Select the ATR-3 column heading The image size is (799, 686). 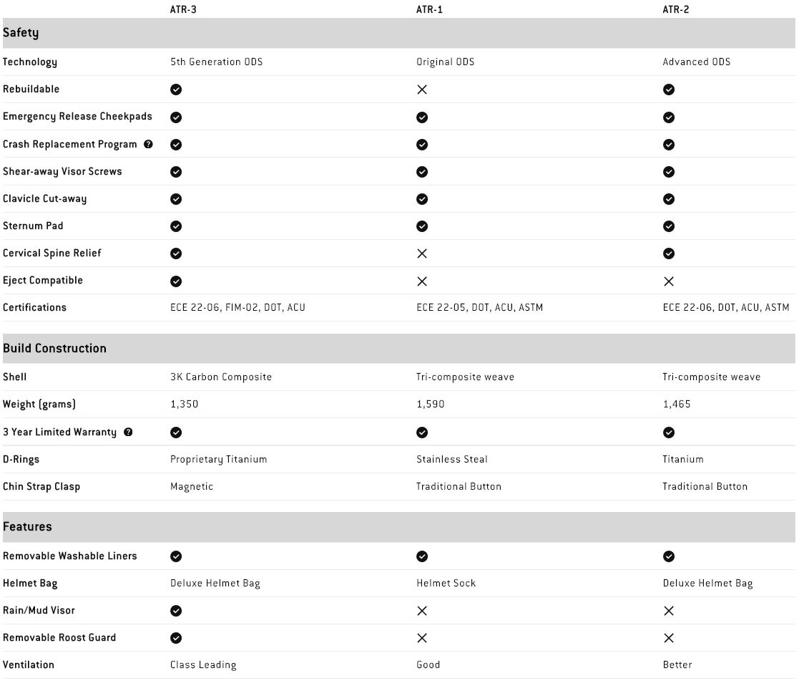point(183,10)
